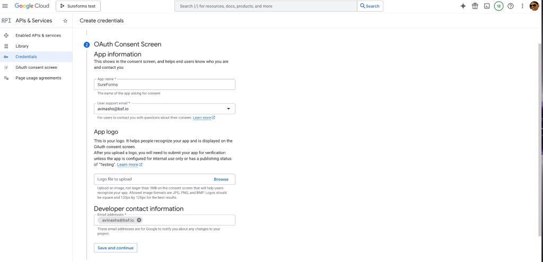Image resolution: width=543 pixels, height=262 pixels.
Task: Click the Library grid icon
Action: (x=6, y=46)
